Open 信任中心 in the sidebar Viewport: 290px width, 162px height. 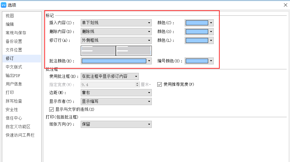tap(14, 118)
